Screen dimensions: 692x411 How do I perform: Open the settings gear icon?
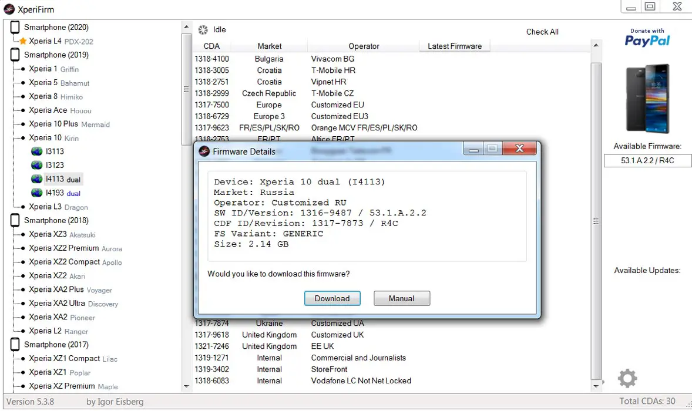click(x=627, y=378)
